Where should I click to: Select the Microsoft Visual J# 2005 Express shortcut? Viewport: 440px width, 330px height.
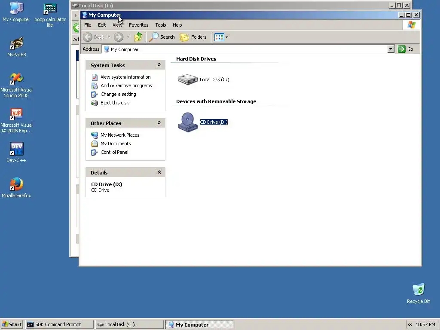click(17, 121)
